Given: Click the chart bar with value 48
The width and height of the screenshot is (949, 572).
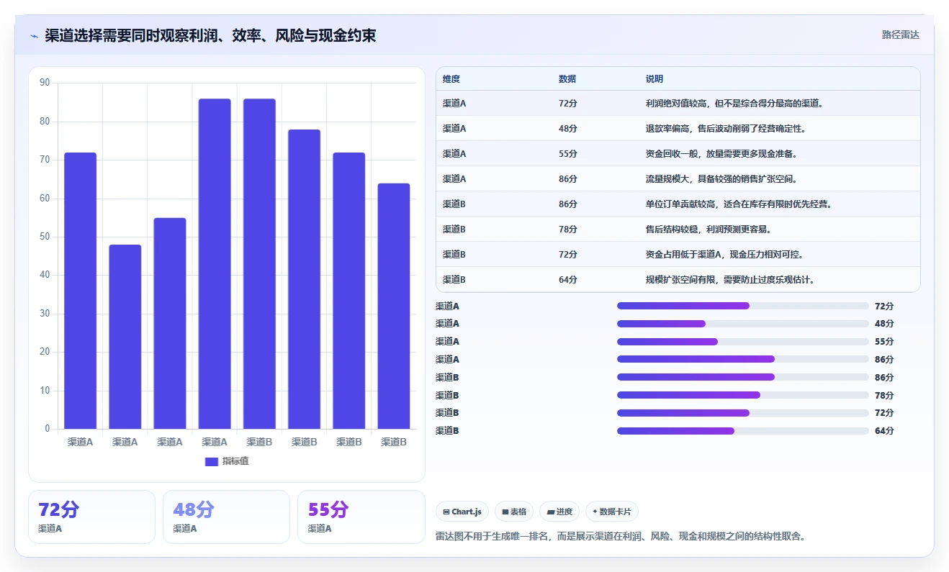Looking at the screenshot, I should pos(125,337).
